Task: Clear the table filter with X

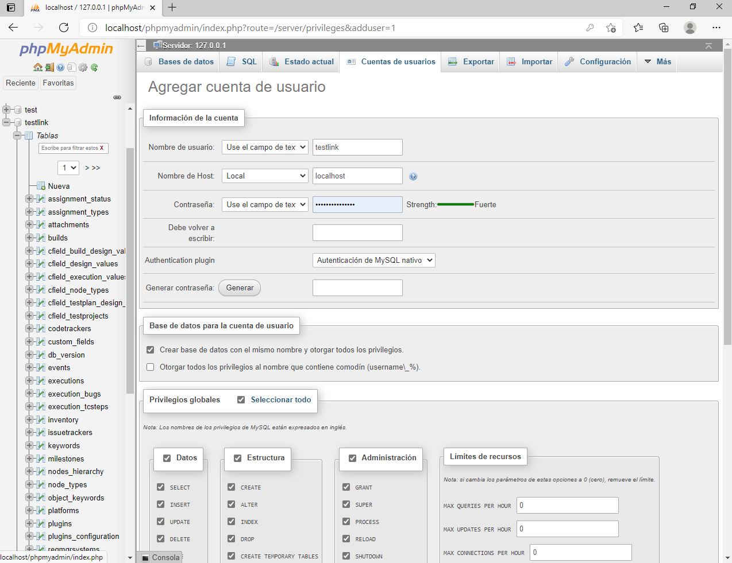Action: pyautogui.click(x=102, y=148)
